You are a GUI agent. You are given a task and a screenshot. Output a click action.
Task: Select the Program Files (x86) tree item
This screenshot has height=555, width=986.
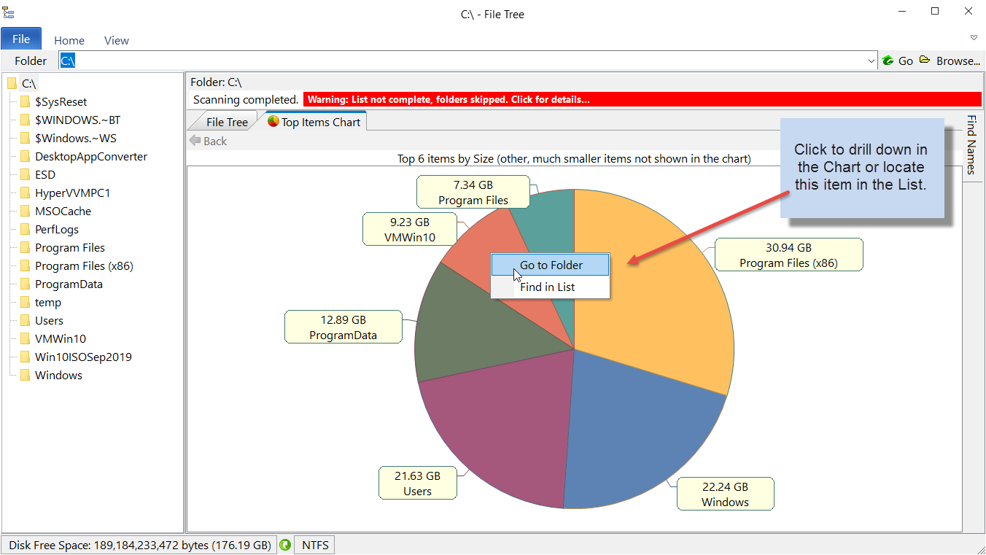(x=84, y=266)
